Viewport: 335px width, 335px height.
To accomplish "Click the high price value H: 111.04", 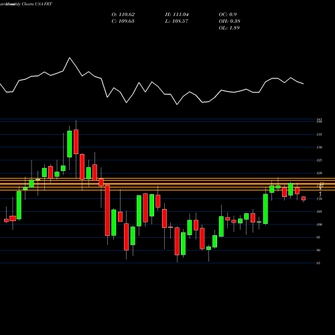I will coord(177,15).
